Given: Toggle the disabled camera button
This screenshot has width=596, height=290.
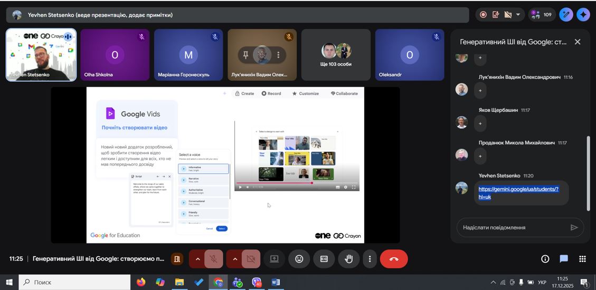Looking at the screenshot, I should point(251,259).
